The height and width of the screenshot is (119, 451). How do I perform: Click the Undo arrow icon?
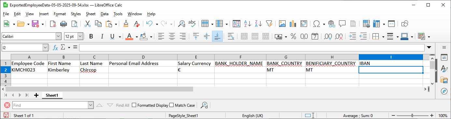tap(149, 24)
